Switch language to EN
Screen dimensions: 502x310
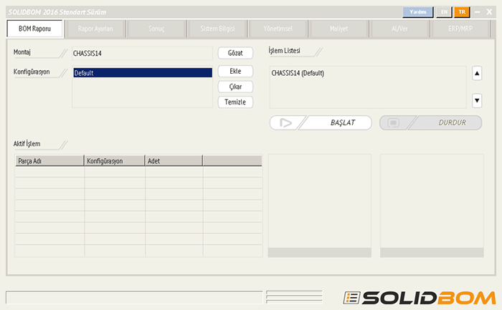[x=444, y=12]
